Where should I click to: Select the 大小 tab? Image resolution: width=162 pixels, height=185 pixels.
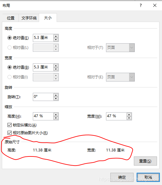(x=48, y=18)
